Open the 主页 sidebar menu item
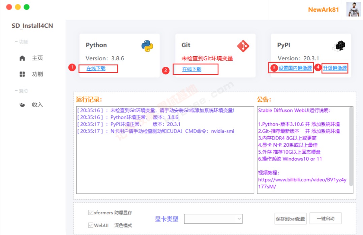 31,58
